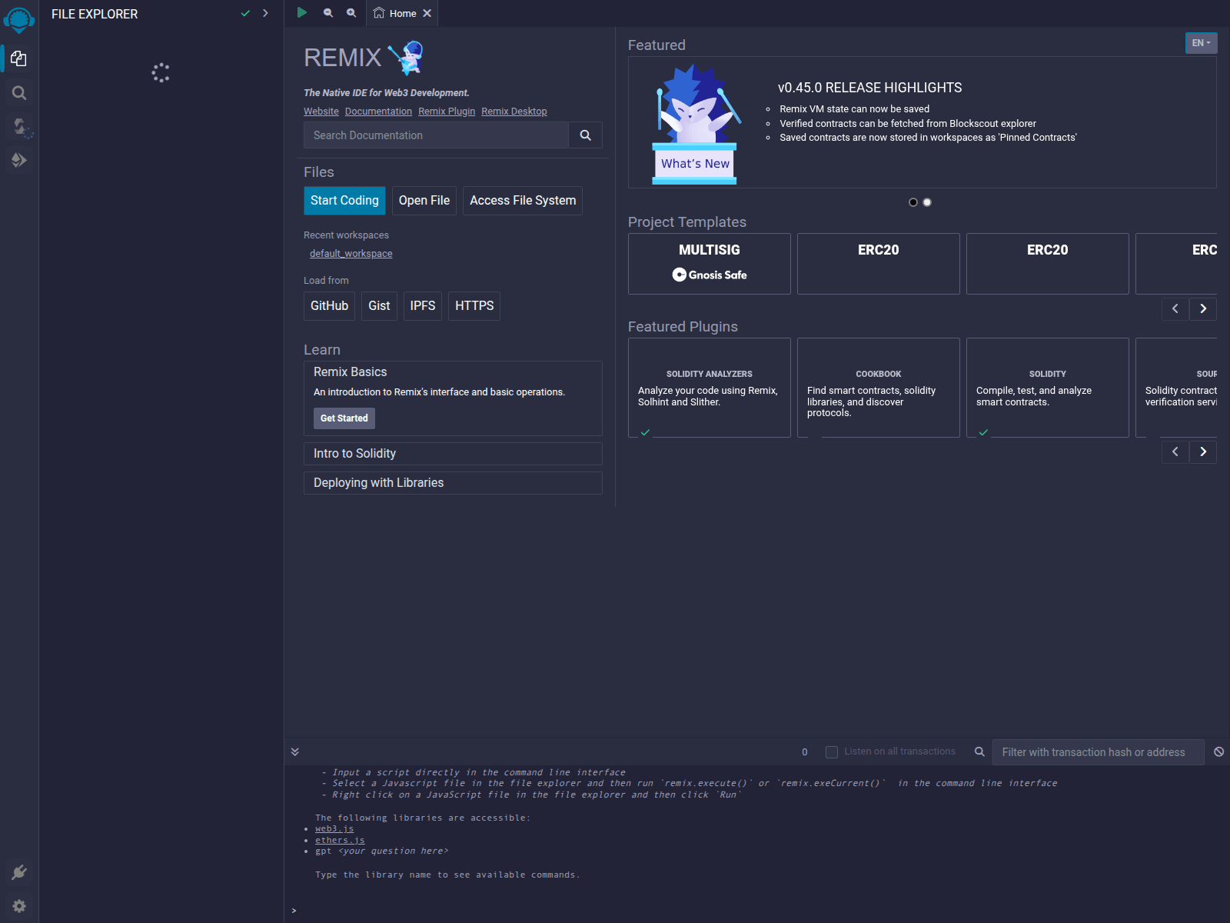This screenshot has height=923, width=1230.
Task: Load from IPFS
Action: click(x=423, y=306)
